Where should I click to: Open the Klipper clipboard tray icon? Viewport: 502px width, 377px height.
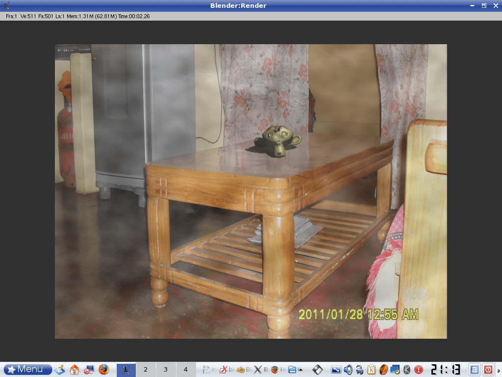coord(372,370)
